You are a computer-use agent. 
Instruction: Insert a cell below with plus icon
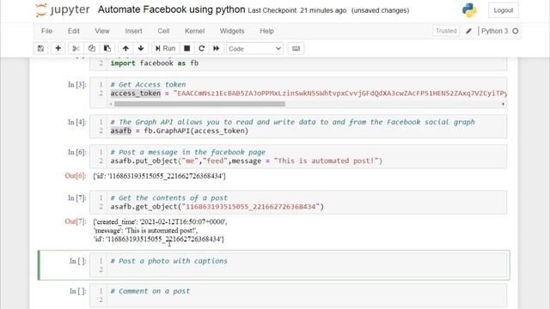(58, 48)
